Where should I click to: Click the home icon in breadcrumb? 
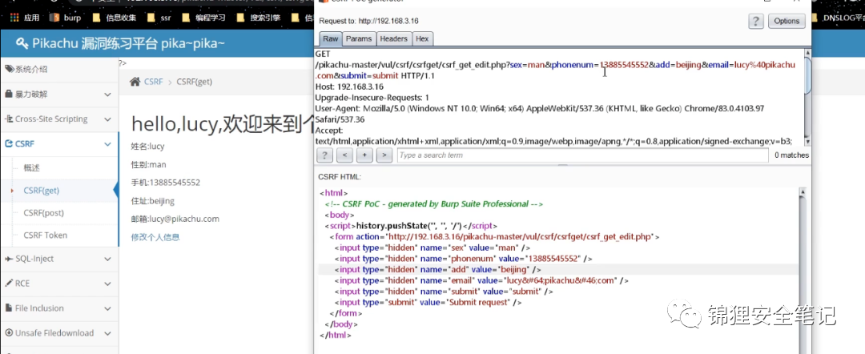135,82
